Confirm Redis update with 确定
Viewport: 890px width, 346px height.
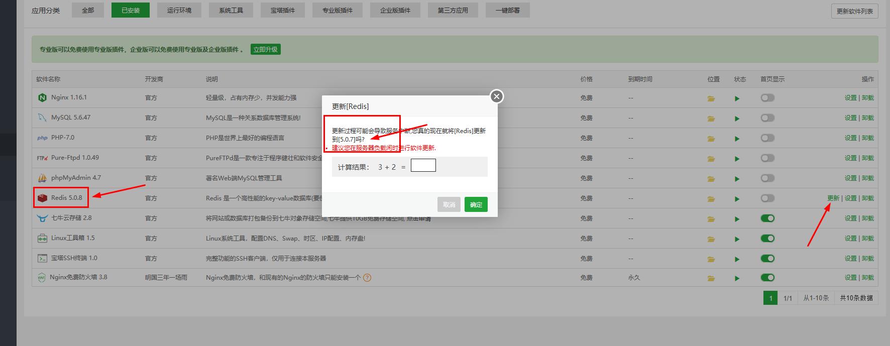coord(476,204)
